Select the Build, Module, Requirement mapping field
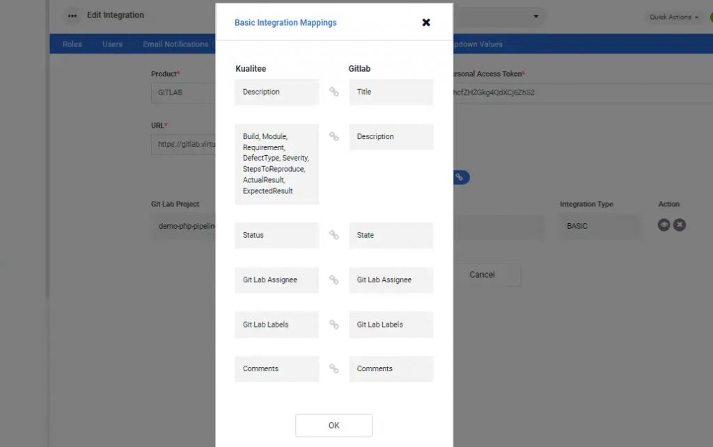Screen dimensions: 713x447 click(x=276, y=164)
